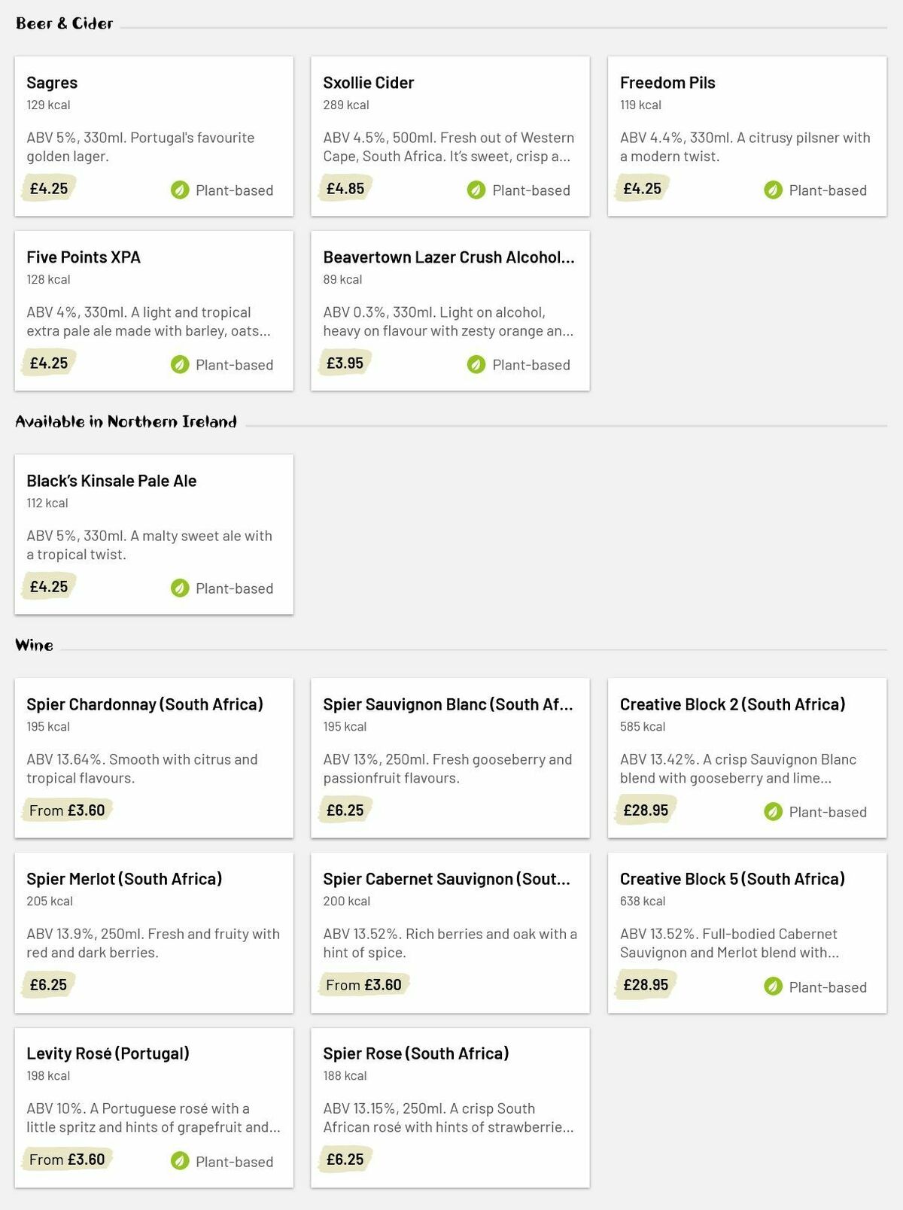Select the £4.25 price tag on Sagres

pyautogui.click(x=47, y=188)
